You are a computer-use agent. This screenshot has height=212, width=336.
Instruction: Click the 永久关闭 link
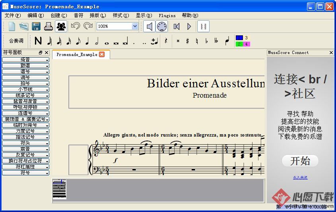tap(300, 177)
